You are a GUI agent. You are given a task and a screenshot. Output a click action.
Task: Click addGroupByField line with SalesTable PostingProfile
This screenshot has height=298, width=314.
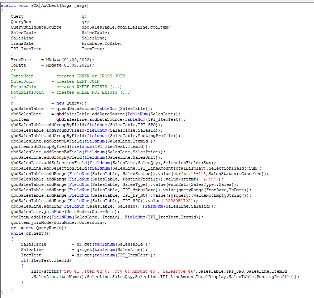[96, 136]
